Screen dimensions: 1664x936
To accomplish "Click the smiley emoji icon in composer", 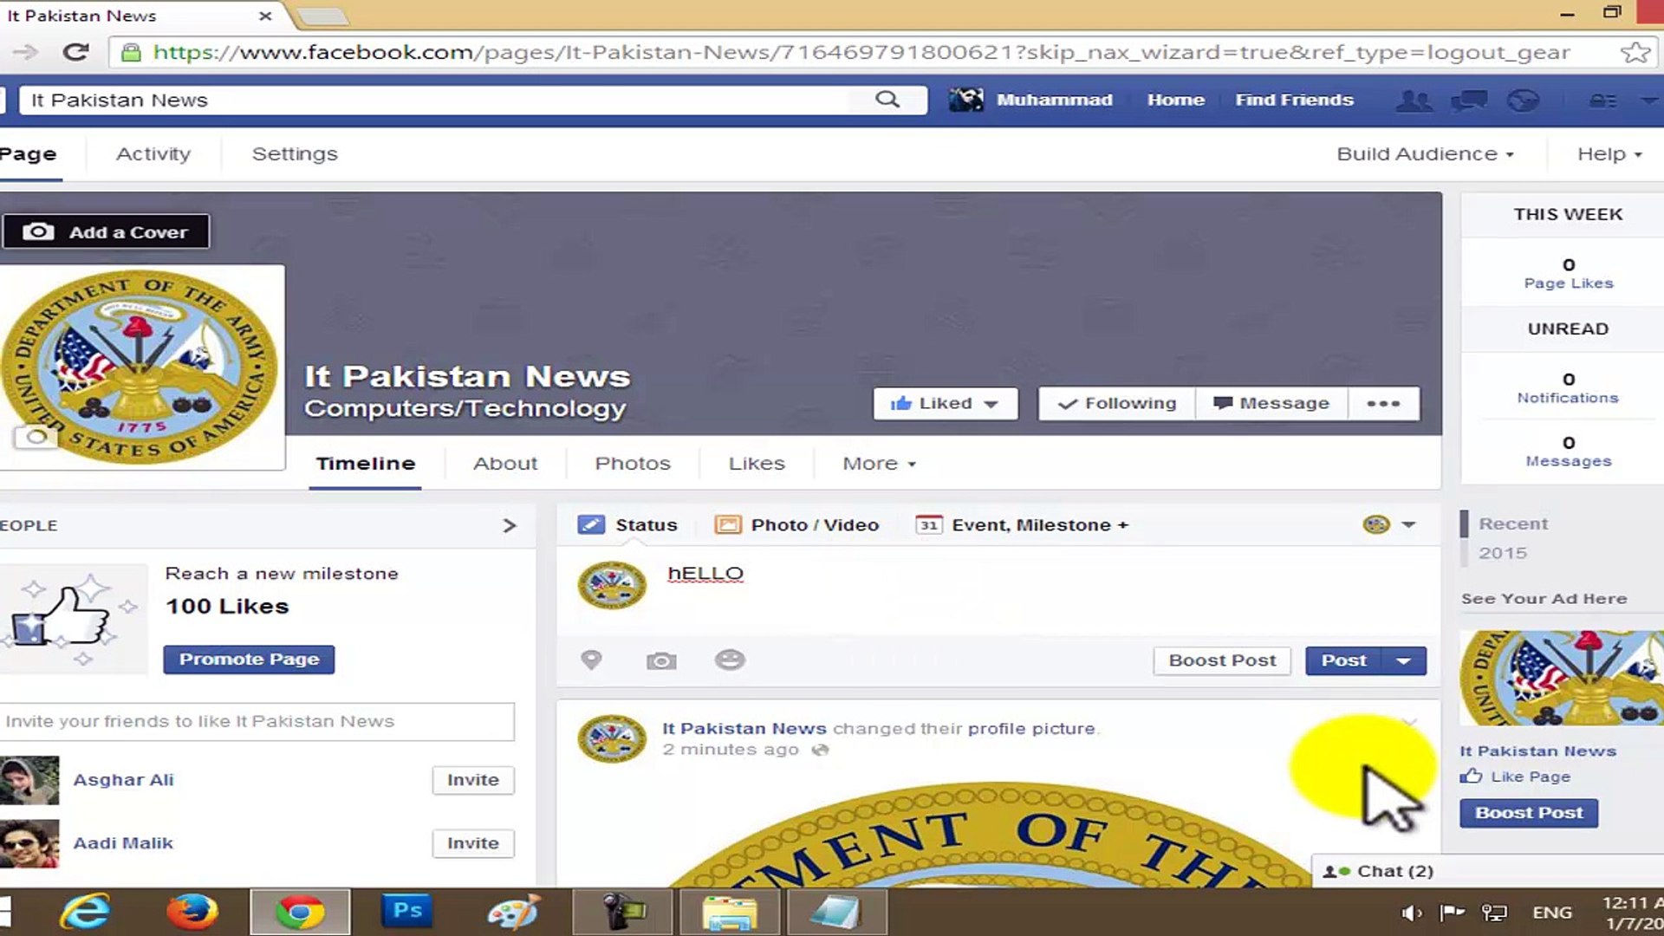I will (730, 660).
